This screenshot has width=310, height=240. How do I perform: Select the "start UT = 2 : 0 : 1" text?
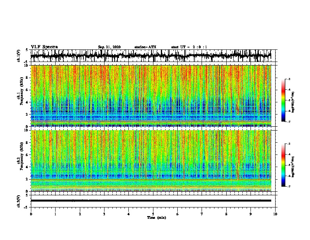click(189, 47)
